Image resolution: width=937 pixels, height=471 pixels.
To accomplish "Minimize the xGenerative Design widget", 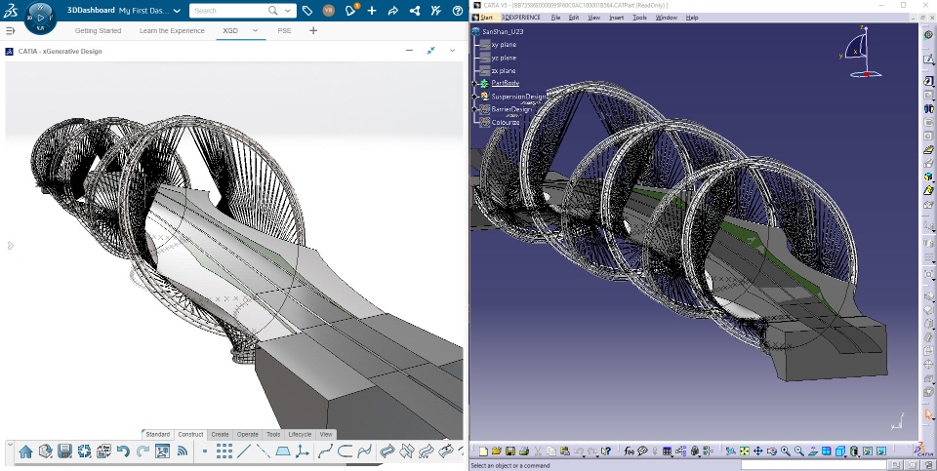I will pyautogui.click(x=409, y=51).
